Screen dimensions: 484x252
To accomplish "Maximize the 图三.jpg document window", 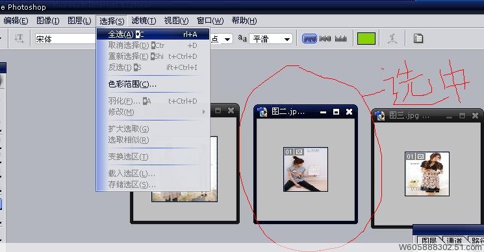I will [x=462, y=116].
